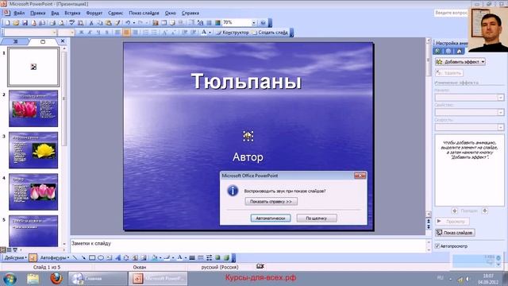
Task: Open the Автофигуры dropdown menu
Action: 55,257
